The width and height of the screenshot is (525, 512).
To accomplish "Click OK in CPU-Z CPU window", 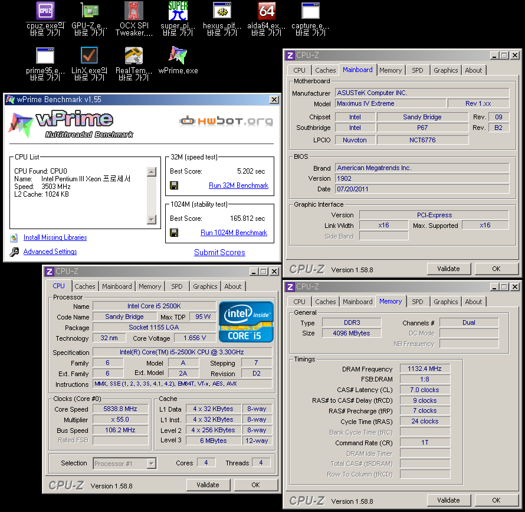I will [256, 485].
